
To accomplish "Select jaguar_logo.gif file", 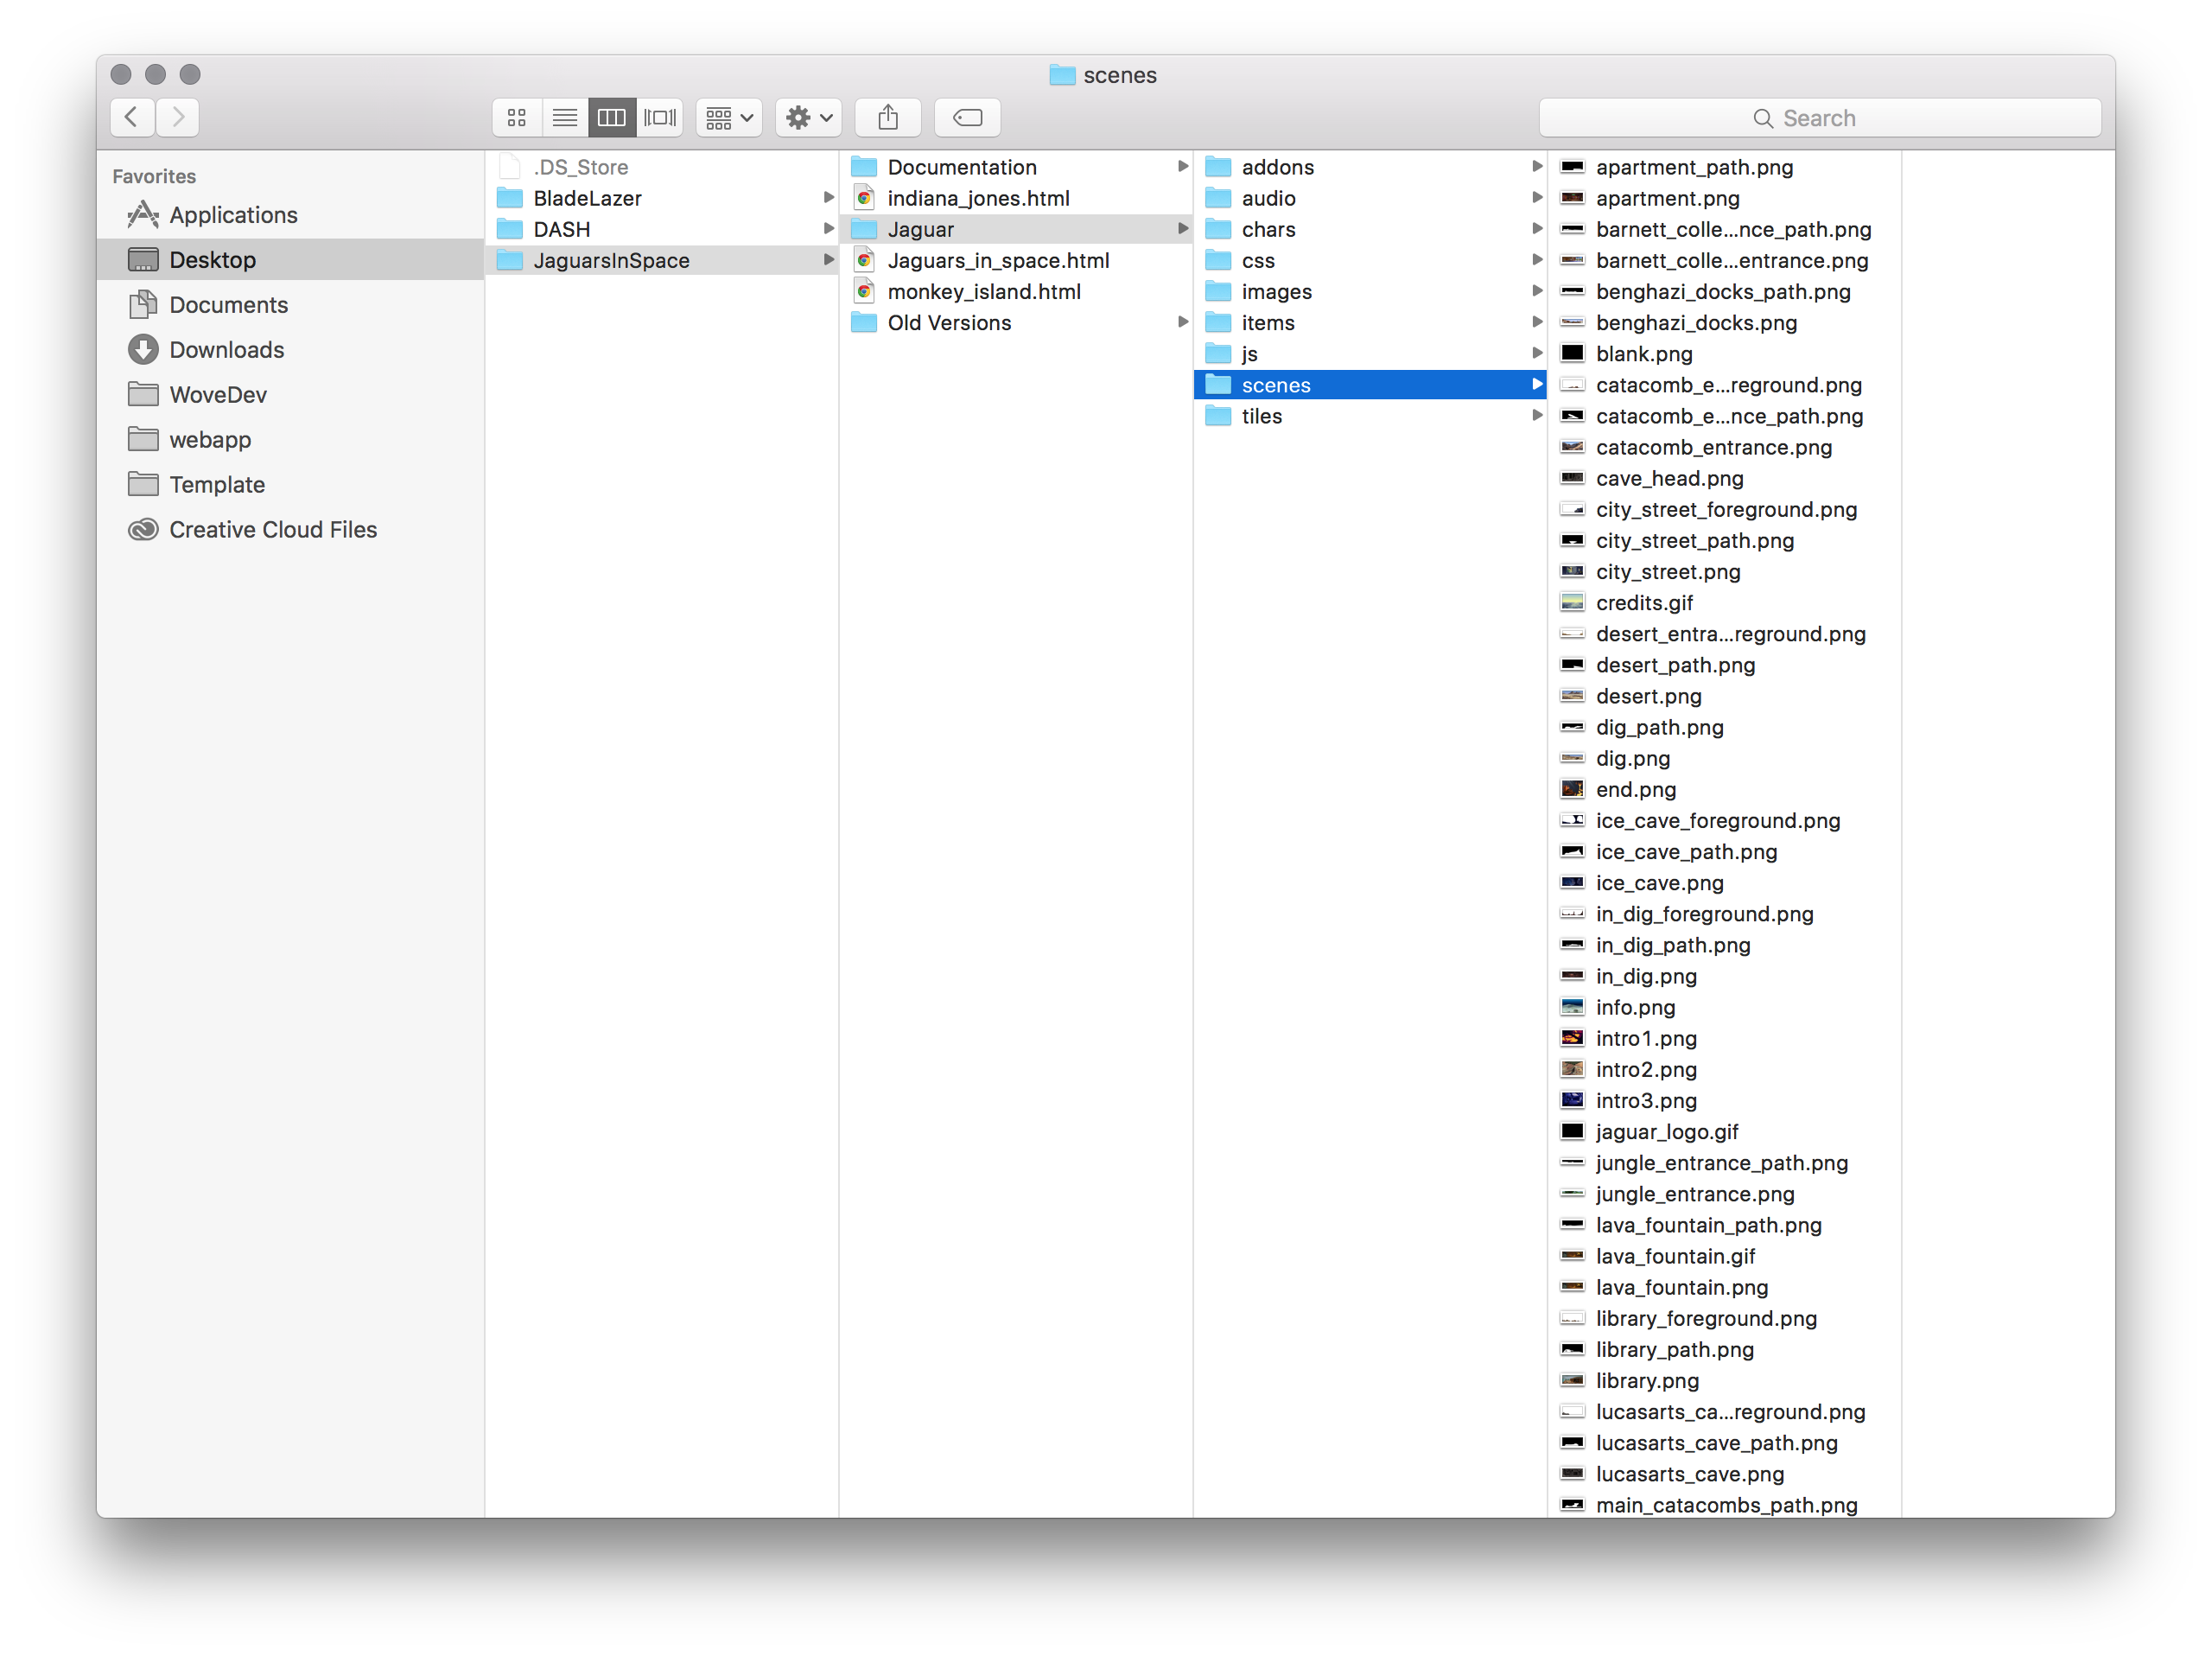I will (x=1666, y=1132).
